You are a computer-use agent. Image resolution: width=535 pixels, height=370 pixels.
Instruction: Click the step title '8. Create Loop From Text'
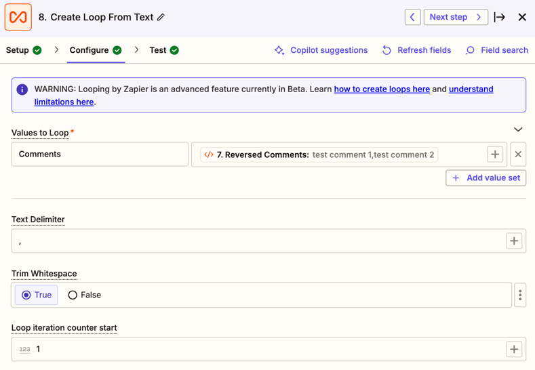click(x=96, y=17)
